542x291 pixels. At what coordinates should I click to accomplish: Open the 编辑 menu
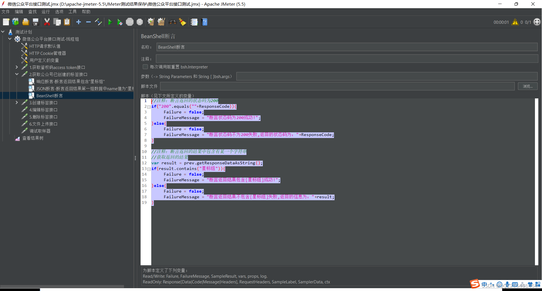(x=19, y=12)
